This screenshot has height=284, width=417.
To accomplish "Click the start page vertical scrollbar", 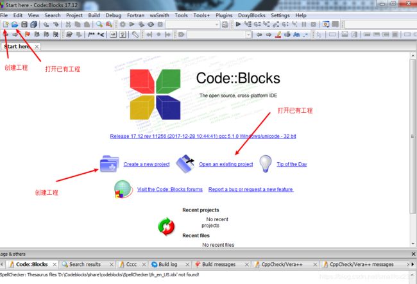I will pos(413,137).
